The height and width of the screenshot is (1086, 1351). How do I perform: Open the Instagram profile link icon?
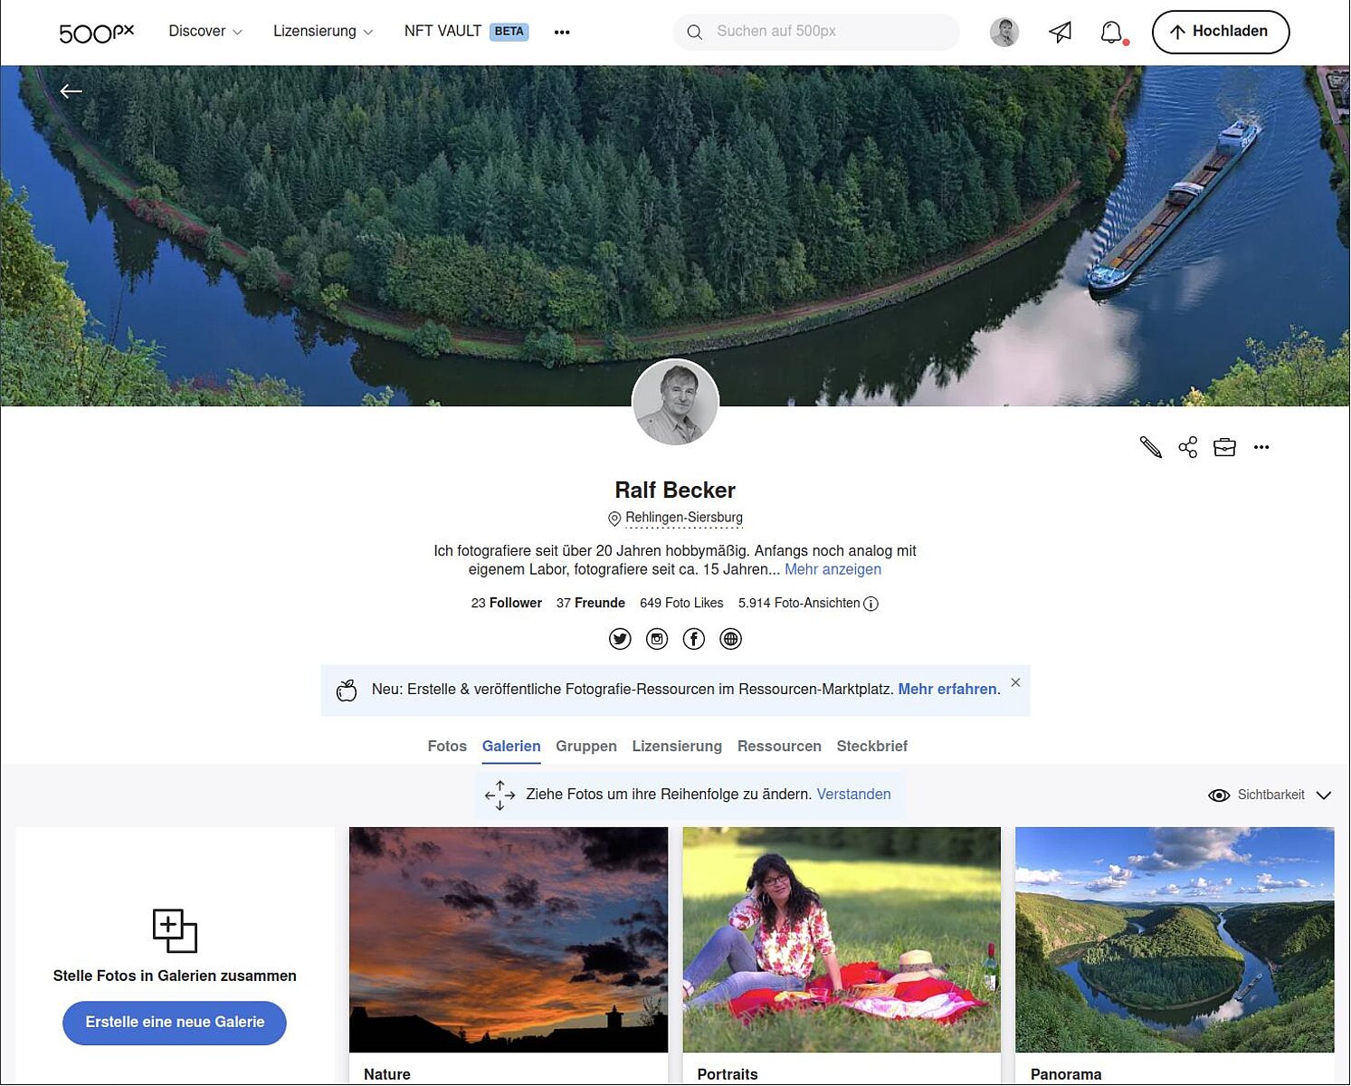(x=657, y=640)
